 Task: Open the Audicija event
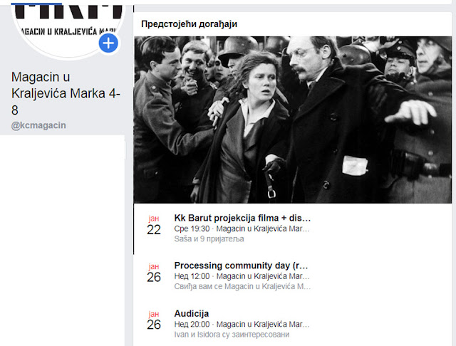(x=192, y=314)
